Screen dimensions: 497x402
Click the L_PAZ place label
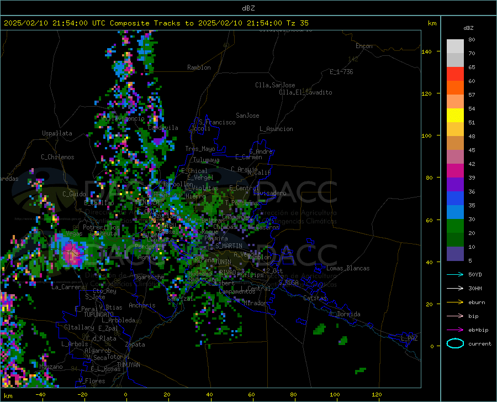coord(409,338)
